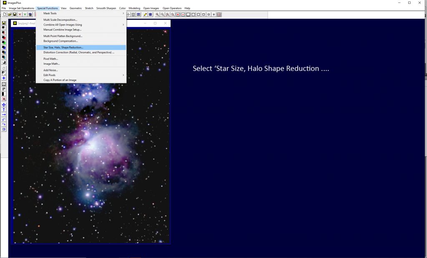Click the square target icon in left toolbar
This screenshot has width=427, height=258.
(4, 84)
